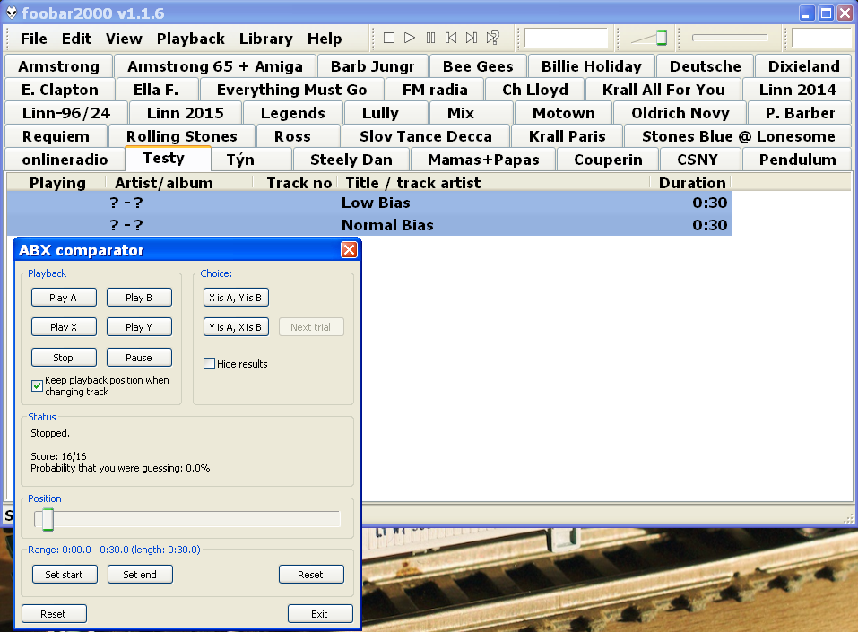Viewport: 858px width, 632px height.
Task: Click the Track no column header
Action: (296, 183)
